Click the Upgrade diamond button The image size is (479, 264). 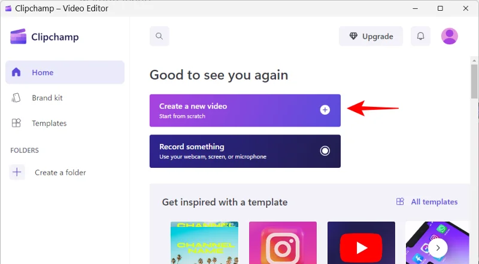tap(371, 36)
